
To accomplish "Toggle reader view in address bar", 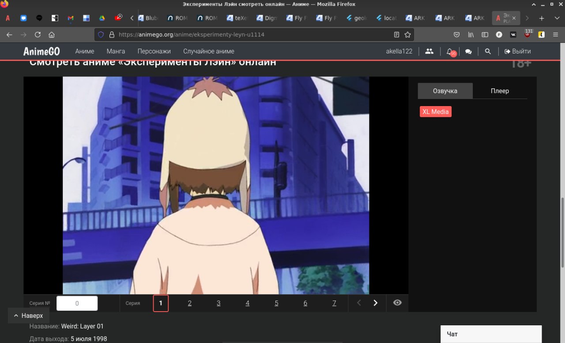I will click(x=396, y=34).
